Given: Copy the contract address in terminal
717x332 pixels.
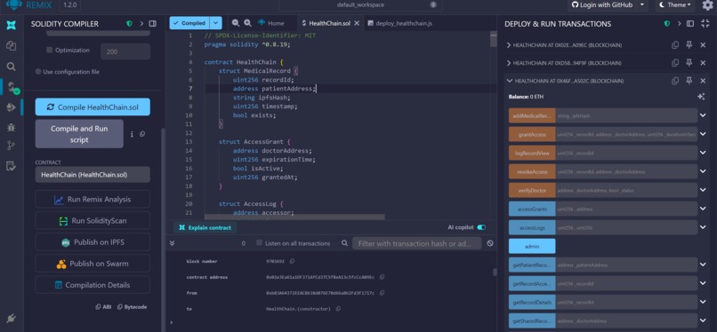Looking at the screenshot, I should (382, 277).
